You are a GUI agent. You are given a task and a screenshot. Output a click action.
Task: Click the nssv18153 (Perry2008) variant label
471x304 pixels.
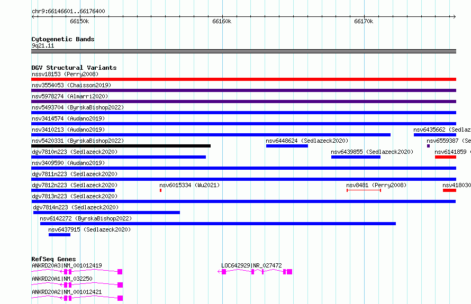click(65, 74)
